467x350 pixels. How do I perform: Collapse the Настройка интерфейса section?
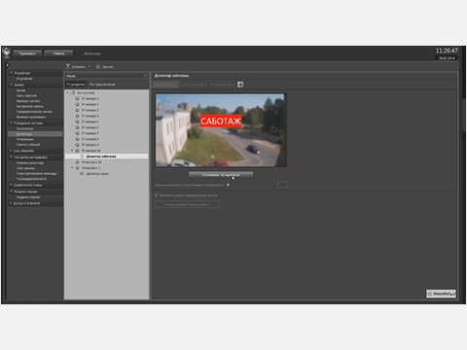click(36, 157)
